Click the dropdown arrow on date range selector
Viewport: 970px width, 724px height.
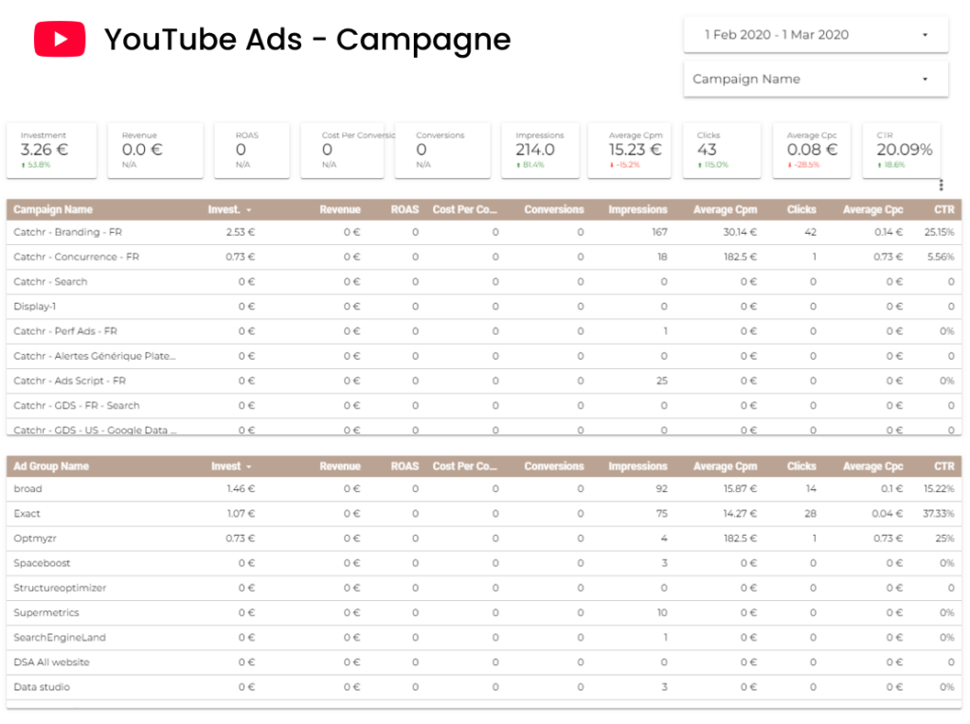(x=925, y=35)
